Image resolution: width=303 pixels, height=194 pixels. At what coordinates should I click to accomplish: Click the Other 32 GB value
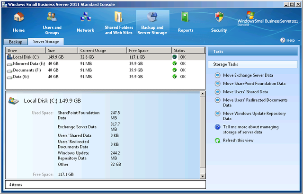116,164
